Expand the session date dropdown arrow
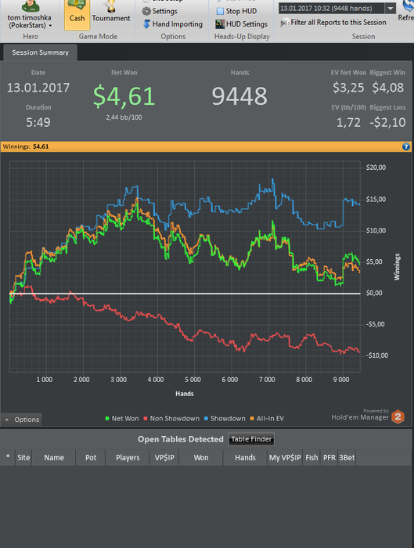This screenshot has height=548, width=414. tap(391, 9)
